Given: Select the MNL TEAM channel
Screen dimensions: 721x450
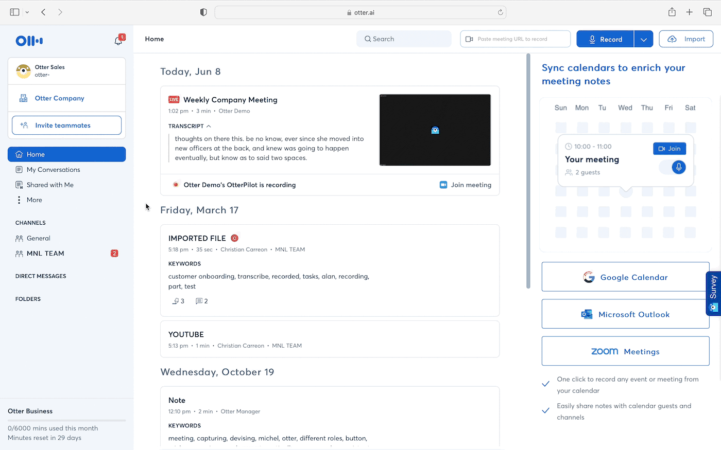Looking at the screenshot, I should coord(45,254).
